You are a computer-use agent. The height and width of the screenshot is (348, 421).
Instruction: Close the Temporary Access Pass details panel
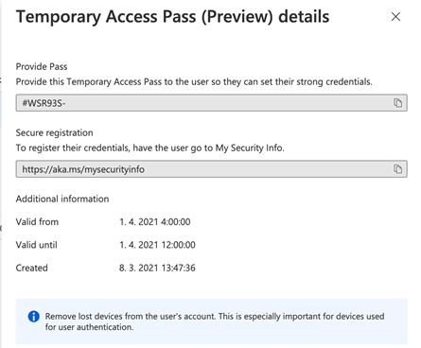pyautogui.click(x=395, y=17)
